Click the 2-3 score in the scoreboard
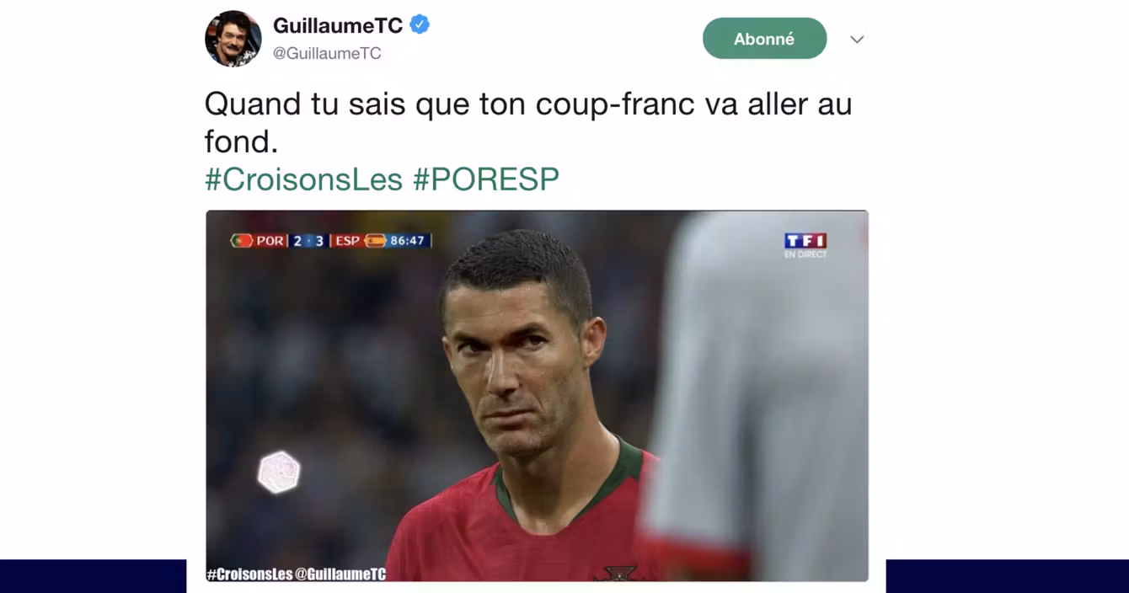This screenshot has height=593, width=1129. point(308,241)
